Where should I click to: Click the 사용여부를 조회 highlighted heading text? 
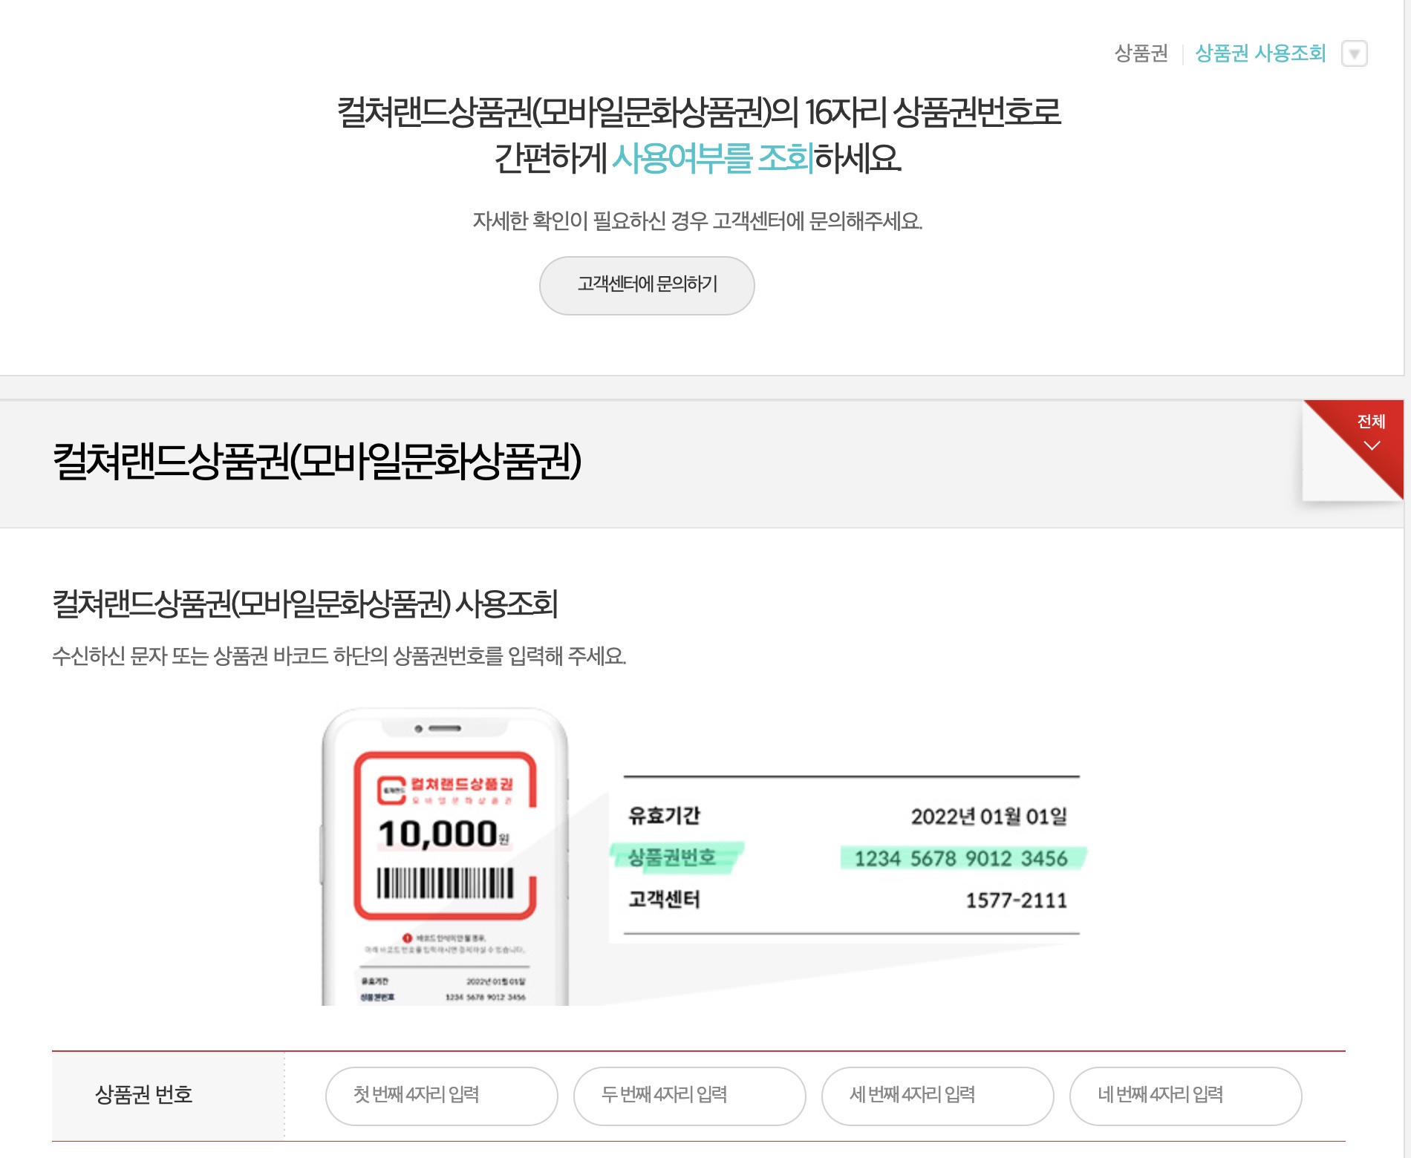pyautogui.click(x=713, y=158)
